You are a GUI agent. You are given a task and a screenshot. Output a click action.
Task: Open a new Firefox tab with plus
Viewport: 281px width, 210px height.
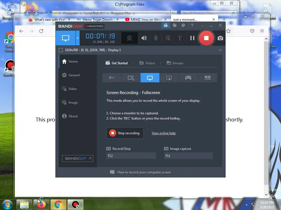[x=224, y=19]
